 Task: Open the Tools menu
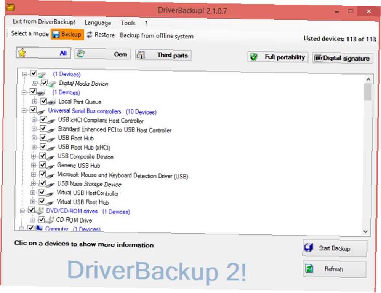click(x=128, y=23)
